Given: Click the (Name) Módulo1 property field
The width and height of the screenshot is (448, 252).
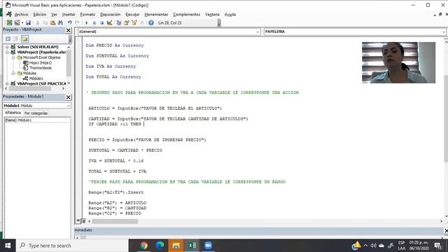Looking at the screenshot, I should click(x=37, y=120).
